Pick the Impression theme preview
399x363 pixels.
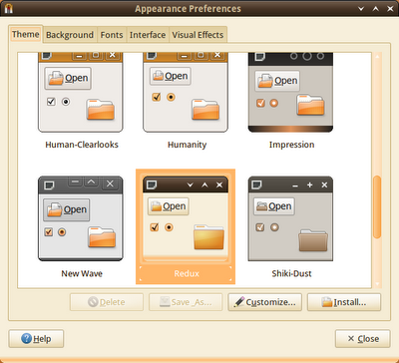(x=290, y=92)
